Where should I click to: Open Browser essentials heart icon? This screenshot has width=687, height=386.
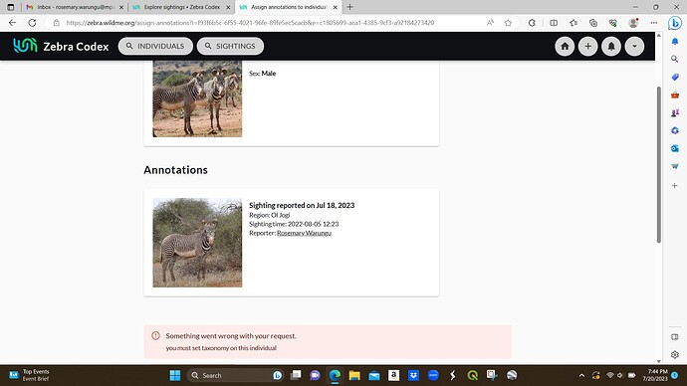tap(613, 23)
